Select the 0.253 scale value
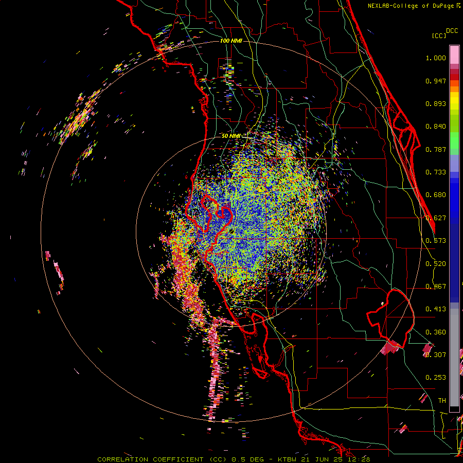Image resolution: width=463 pixels, height=463 pixels. pyautogui.click(x=436, y=378)
